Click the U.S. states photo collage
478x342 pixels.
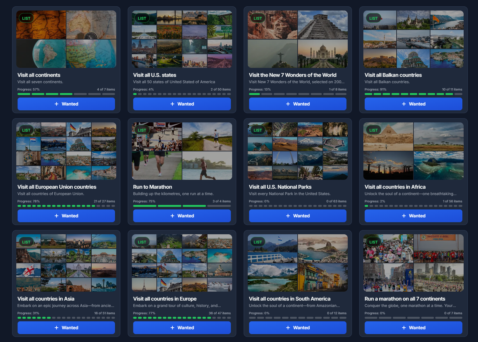point(182,39)
